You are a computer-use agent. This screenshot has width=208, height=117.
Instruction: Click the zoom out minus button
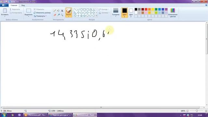tap(188, 111)
